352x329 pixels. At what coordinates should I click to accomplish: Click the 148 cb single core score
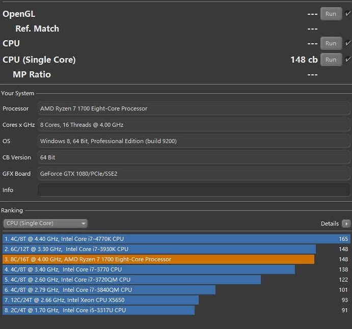[304, 60]
